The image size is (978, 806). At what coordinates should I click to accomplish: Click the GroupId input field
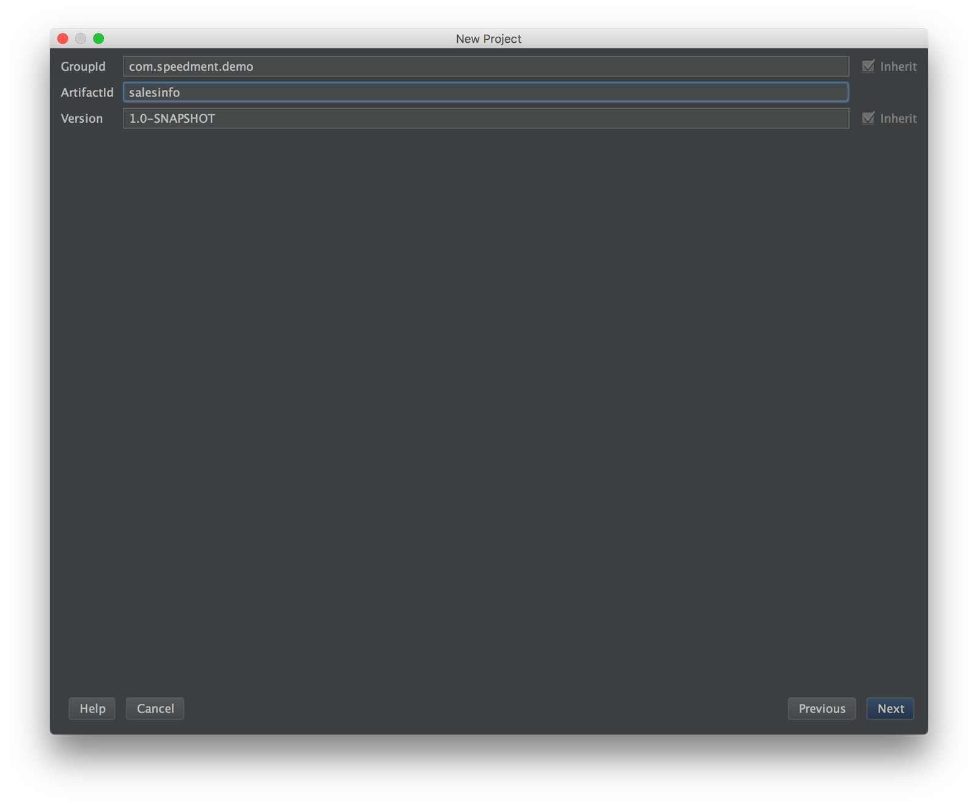486,67
